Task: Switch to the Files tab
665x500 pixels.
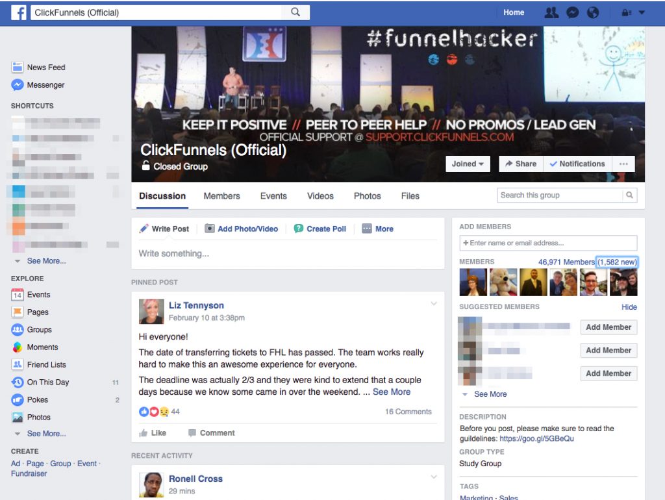Action: (x=410, y=196)
